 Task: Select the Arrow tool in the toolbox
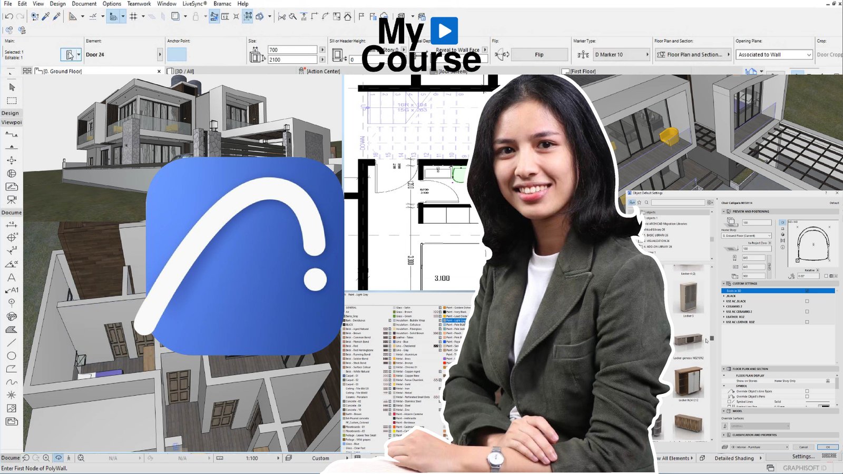[12, 87]
